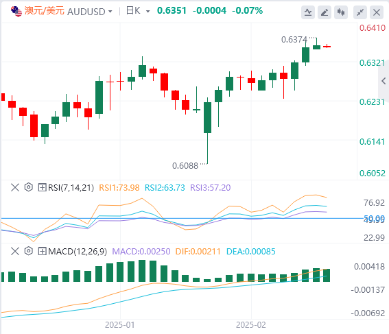
Task: Click the 76.92 RSI axis label
Action: (x=374, y=203)
